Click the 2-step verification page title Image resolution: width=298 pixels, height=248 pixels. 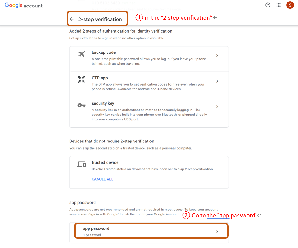pyautogui.click(x=100, y=19)
